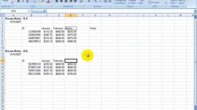Click the 4/15/2007 date in row 2

pos(13,22)
